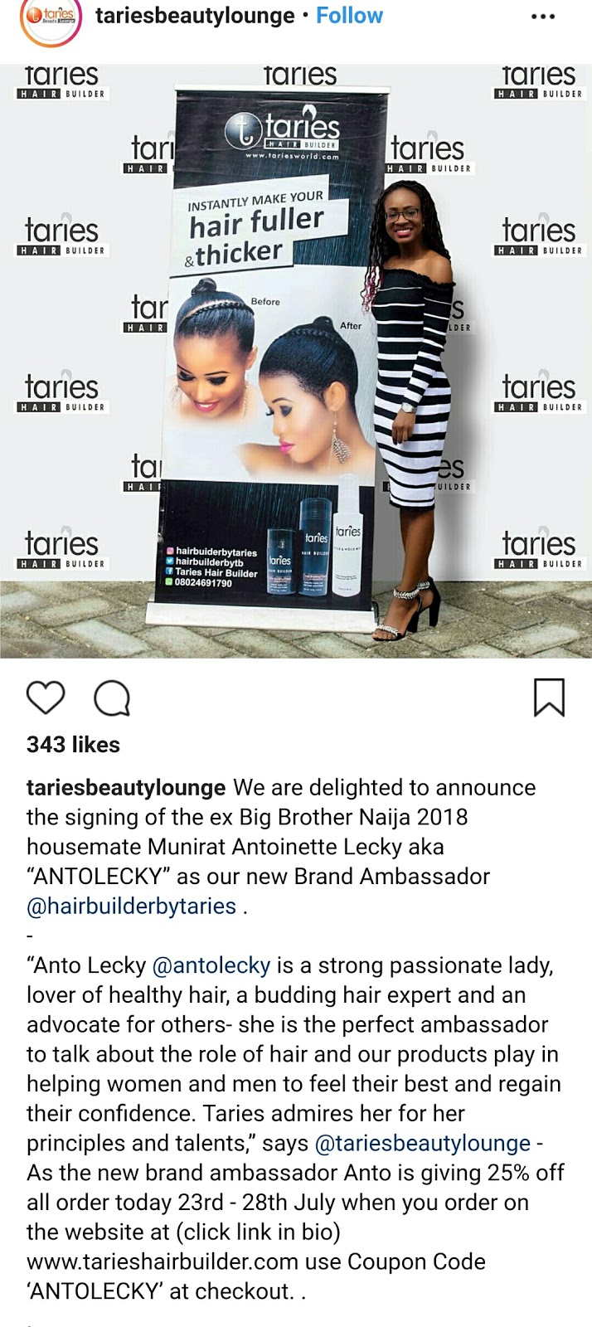Open the three-dot more options menu

[543, 17]
